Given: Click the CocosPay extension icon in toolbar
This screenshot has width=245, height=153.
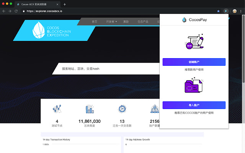Looking at the screenshot, I should pyautogui.click(x=226, y=11).
